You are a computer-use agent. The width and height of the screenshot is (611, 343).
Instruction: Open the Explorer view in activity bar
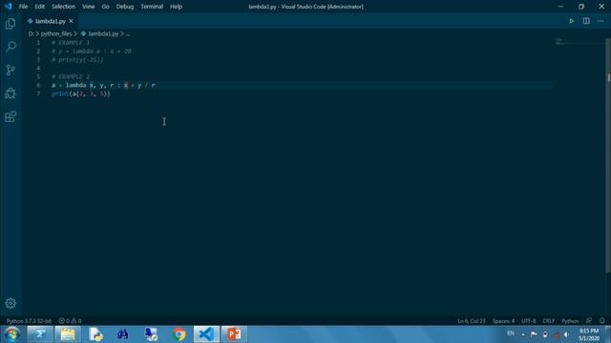11,24
